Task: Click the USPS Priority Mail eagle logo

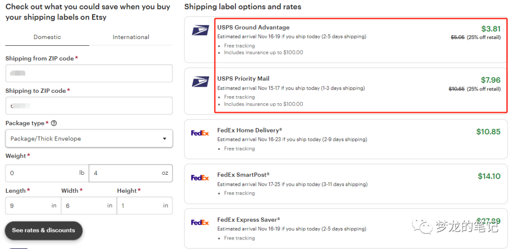Action: point(200,82)
